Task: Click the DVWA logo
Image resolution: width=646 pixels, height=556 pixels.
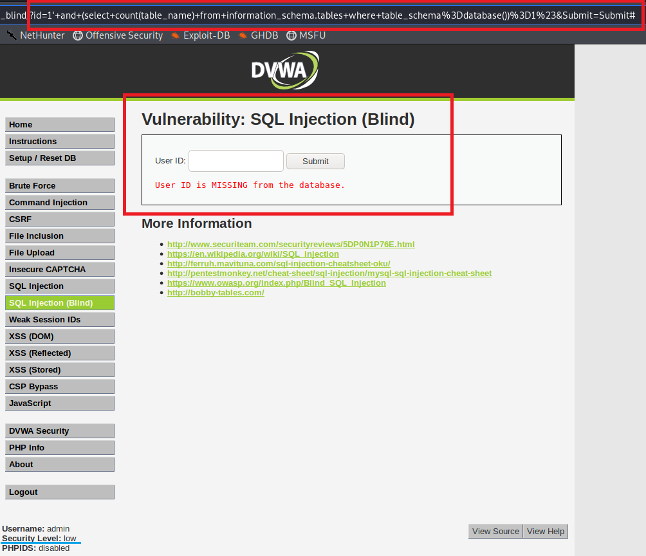Action: tap(285, 70)
